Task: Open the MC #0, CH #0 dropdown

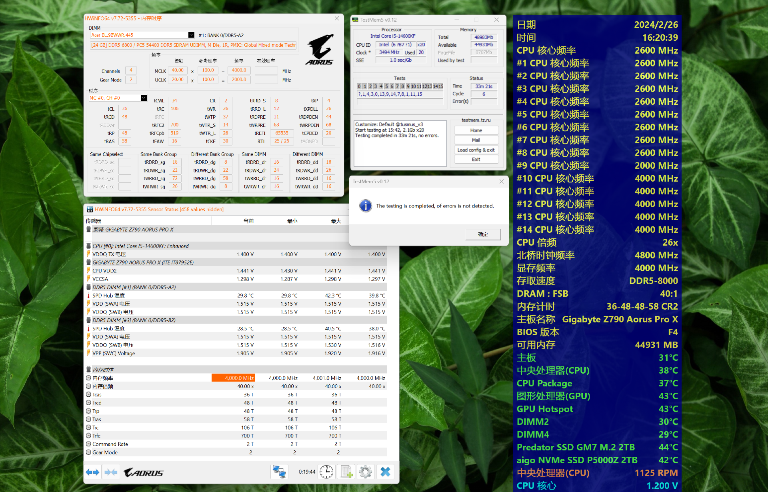Action: 144,98
